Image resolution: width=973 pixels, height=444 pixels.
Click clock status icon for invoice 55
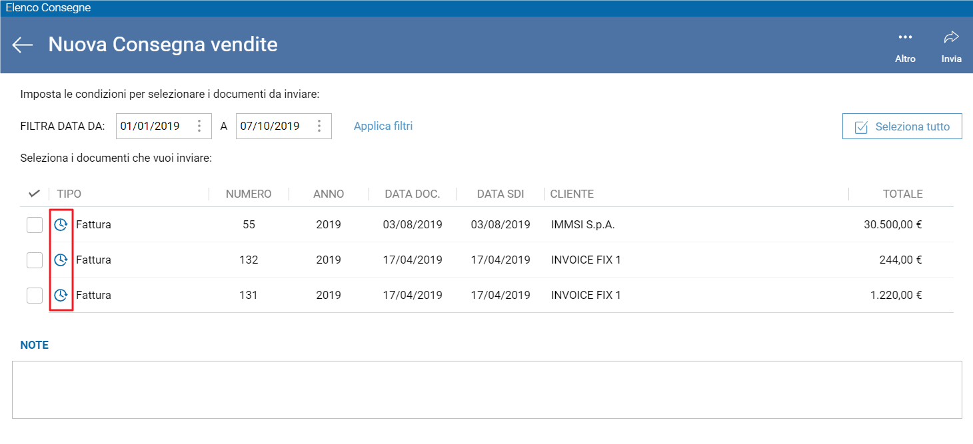[x=61, y=225]
